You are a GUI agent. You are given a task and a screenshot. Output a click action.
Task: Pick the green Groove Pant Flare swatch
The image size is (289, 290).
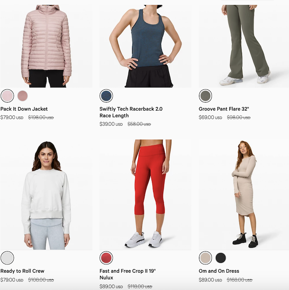click(206, 96)
